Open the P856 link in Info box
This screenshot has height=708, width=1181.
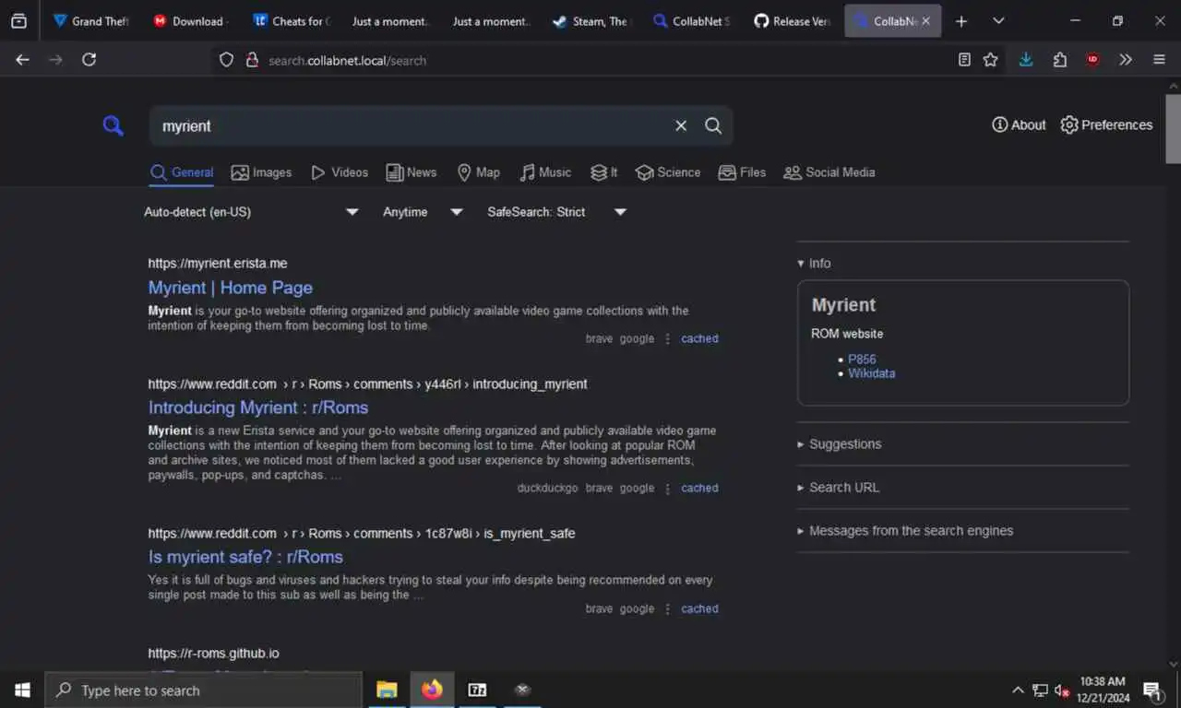tap(862, 360)
